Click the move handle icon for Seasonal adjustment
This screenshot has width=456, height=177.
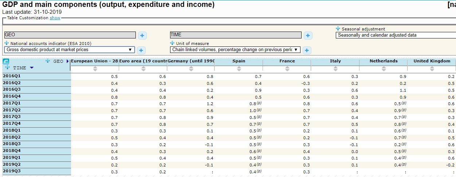[338, 29]
